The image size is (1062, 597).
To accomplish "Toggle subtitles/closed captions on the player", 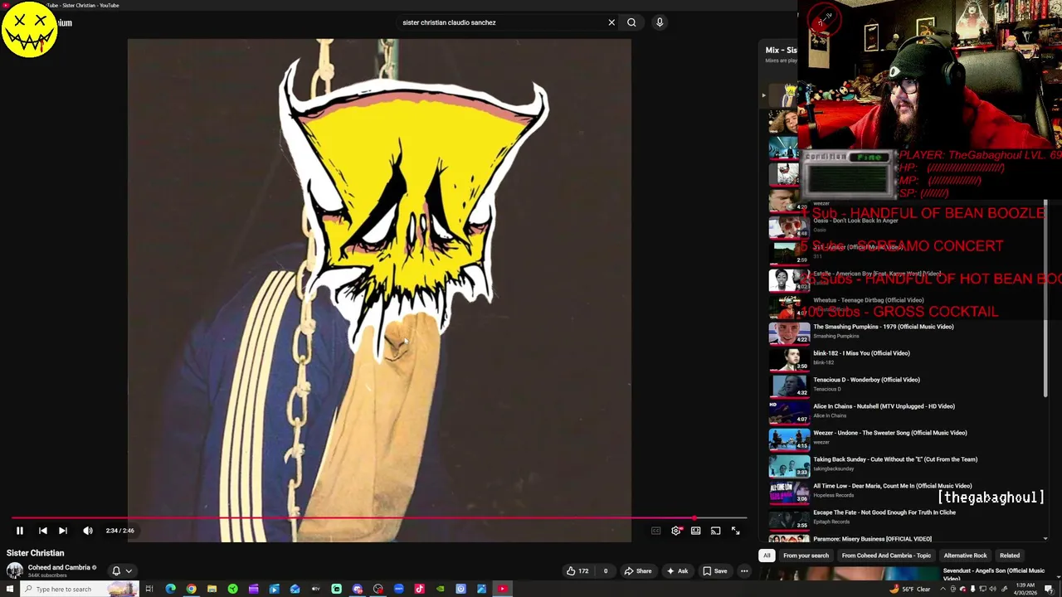I will point(655,531).
